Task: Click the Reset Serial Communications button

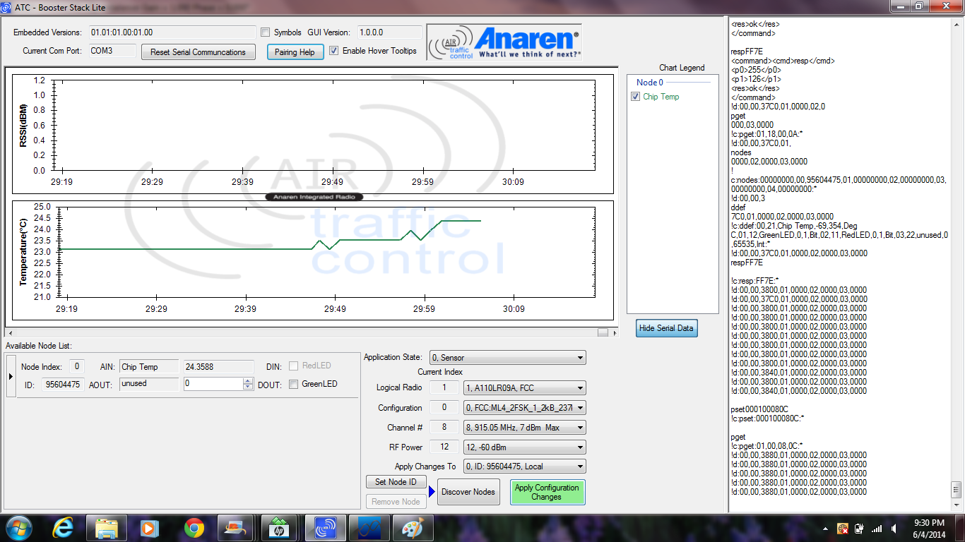Action: coord(198,52)
